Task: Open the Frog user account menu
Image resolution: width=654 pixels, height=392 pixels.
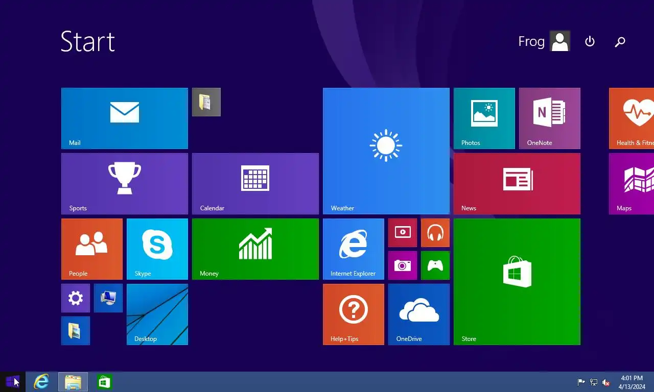Action: click(544, 41)
